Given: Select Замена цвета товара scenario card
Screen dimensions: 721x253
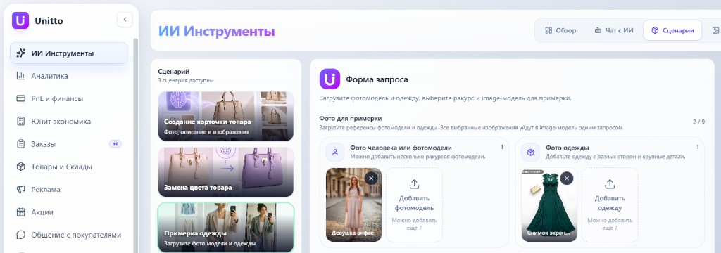Looking at the screenshot, I should 225,171.
